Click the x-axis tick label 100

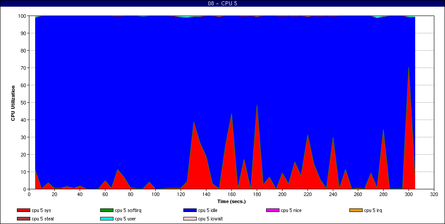(155, 194)
